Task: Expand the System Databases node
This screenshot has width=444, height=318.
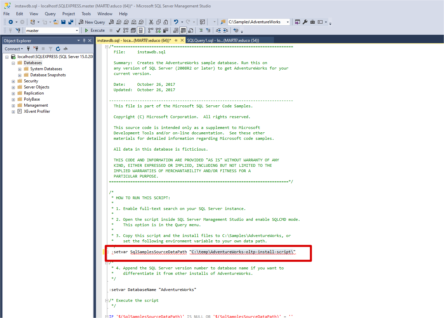Action: point(20,69)
